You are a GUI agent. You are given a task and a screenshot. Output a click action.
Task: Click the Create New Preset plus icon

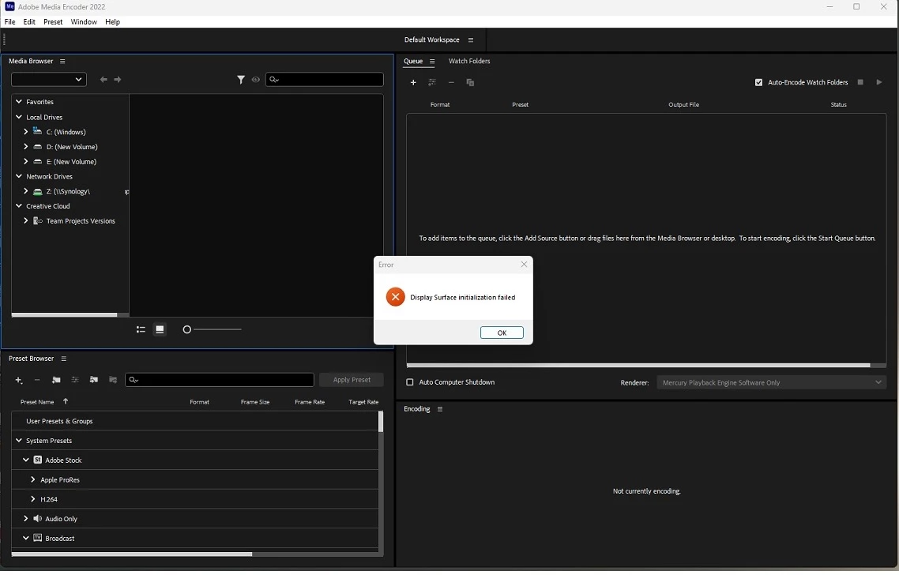pyautogui.click(x=18, y=380)
